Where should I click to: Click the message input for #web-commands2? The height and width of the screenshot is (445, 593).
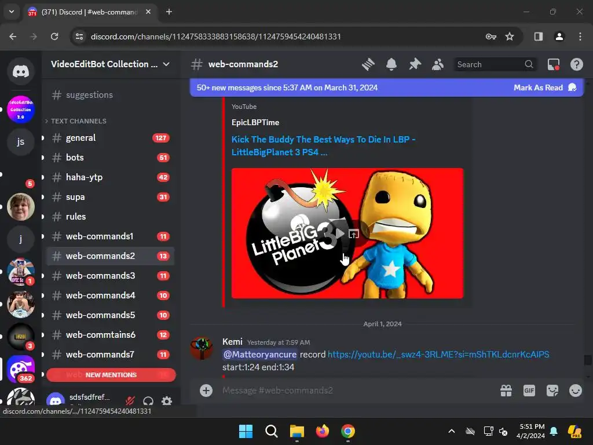pyautogui.click(x=356, y=390)
